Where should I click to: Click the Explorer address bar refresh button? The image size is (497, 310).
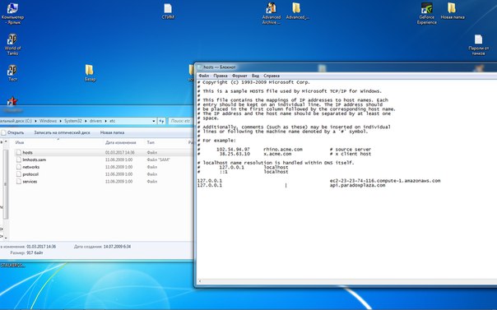pyautogui.click(x=161, y=121)
